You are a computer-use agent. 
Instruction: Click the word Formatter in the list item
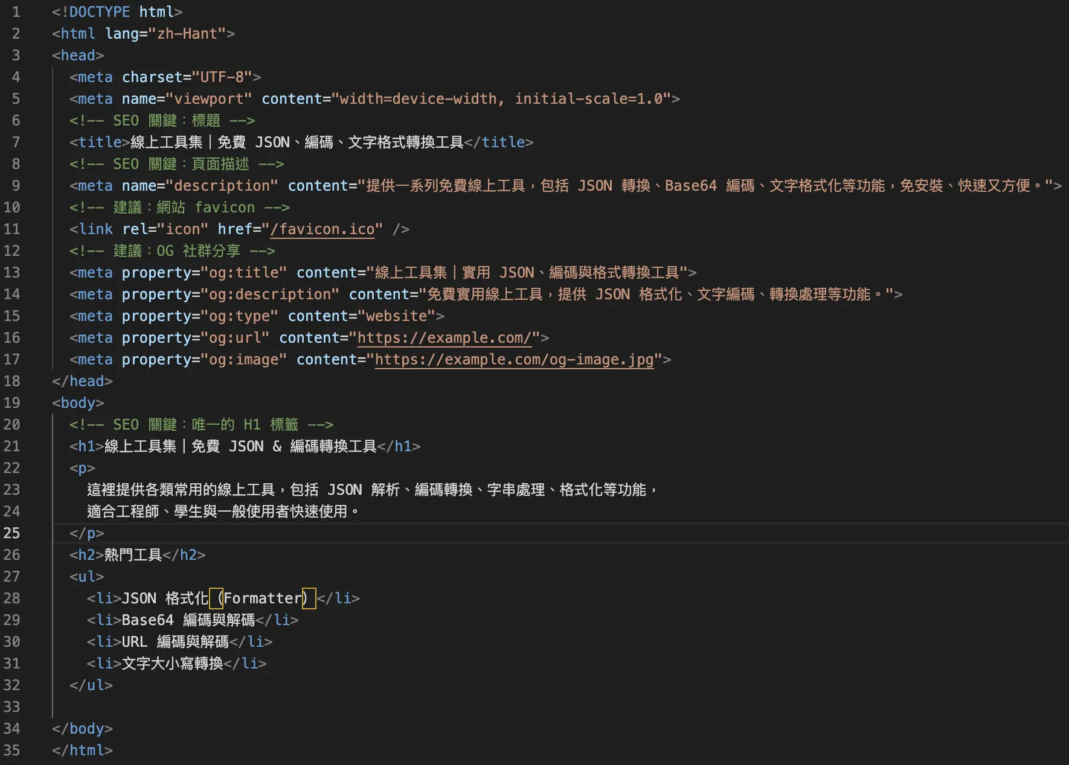click(262, 598)
